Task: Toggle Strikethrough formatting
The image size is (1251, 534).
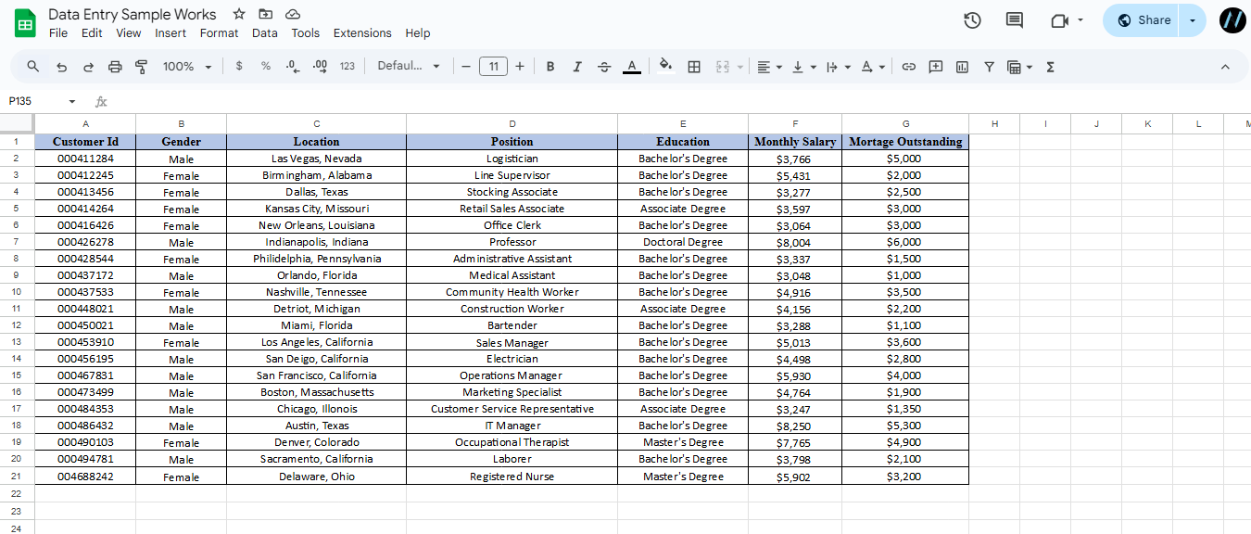Action: coord(604,67)
